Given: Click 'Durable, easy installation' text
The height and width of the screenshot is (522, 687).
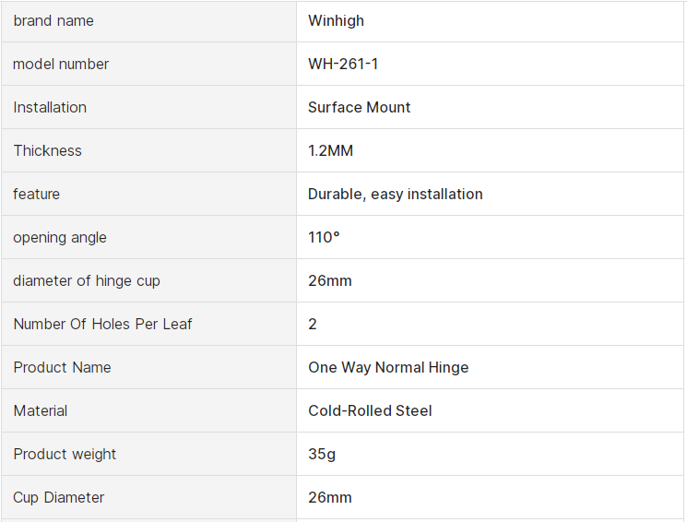Looking at the screenshot, I should [x=396, y=194].
